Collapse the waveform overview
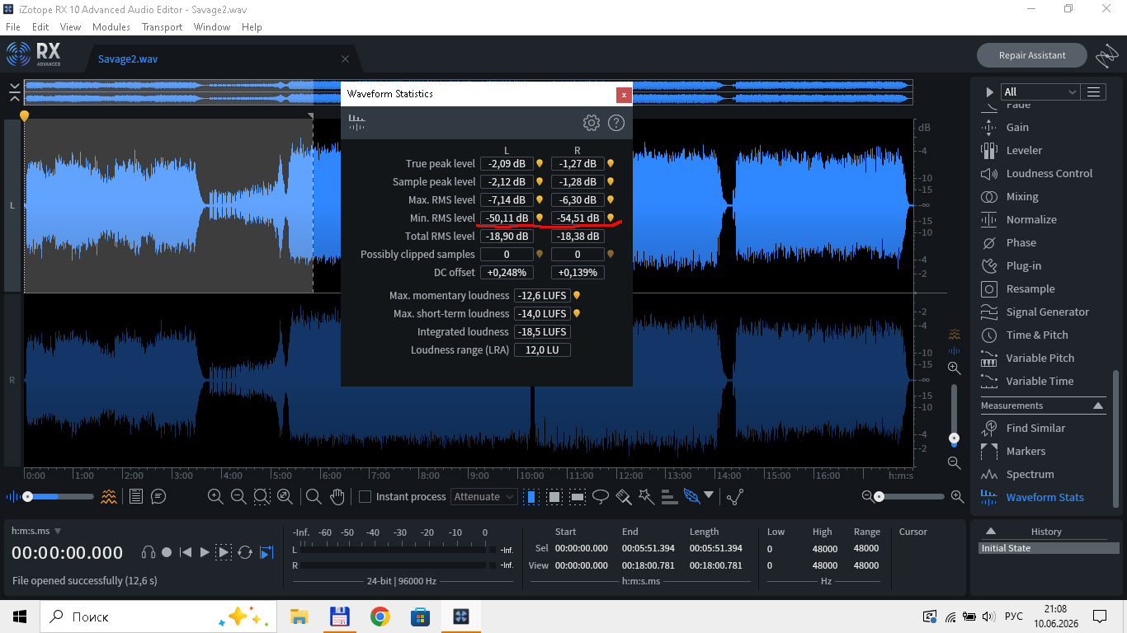Viewport: 1127px width, 633px height. (15, 91)
